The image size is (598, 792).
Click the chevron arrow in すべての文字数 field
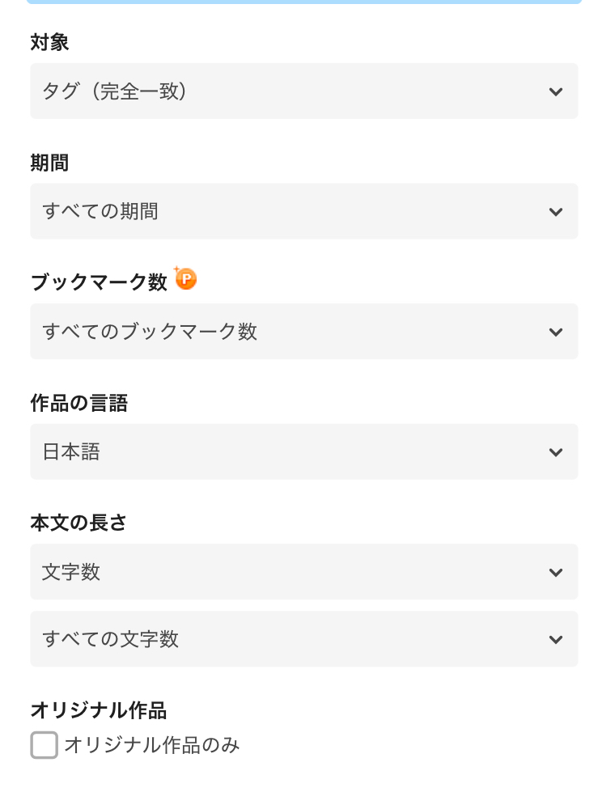pos(555,639)
